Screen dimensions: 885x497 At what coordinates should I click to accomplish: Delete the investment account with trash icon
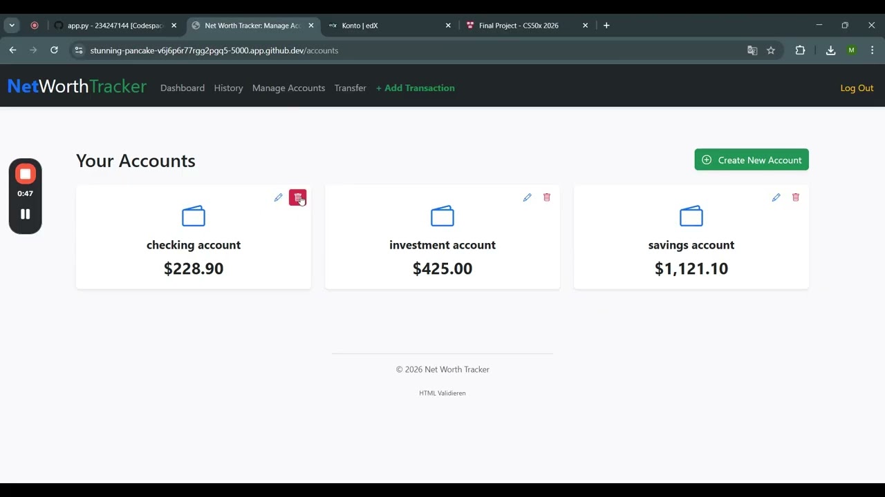coord(547,197)
